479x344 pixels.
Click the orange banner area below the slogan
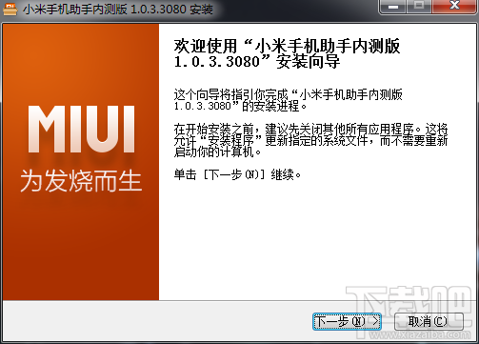(x=81, y=248)
